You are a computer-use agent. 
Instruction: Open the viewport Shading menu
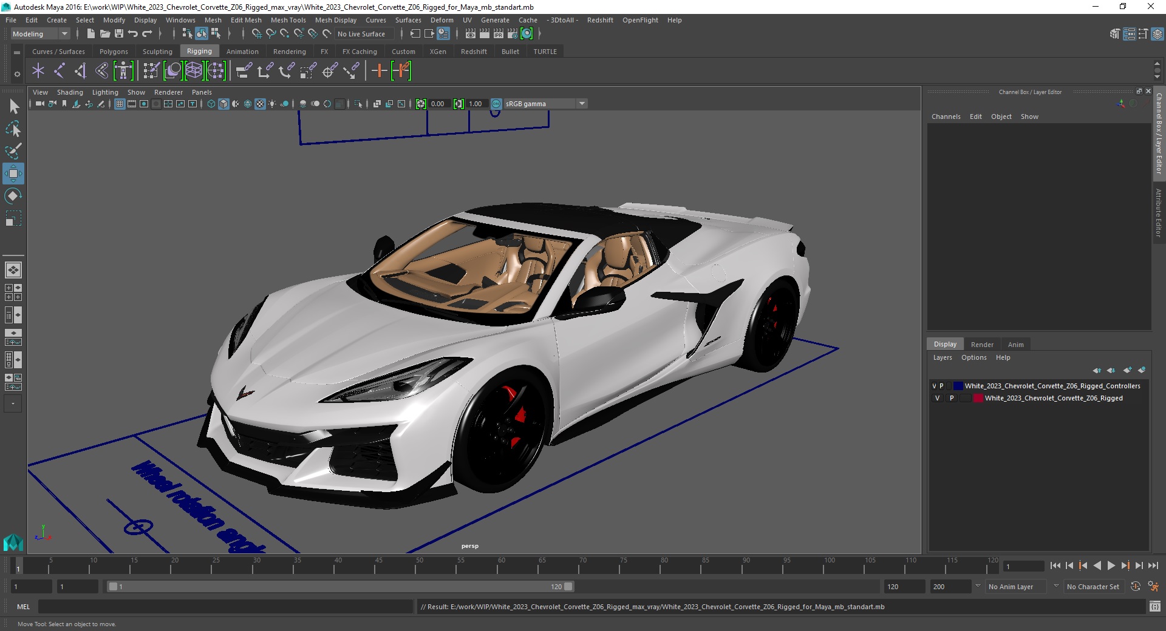(x=70, y=92)
